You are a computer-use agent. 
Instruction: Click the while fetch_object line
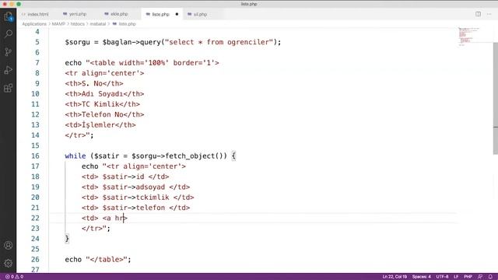pyautogui.click(x=150, y=156)
